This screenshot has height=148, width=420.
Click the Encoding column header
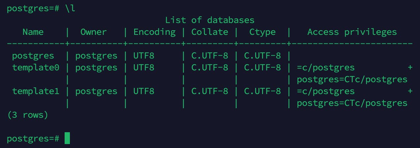point(154,32)
